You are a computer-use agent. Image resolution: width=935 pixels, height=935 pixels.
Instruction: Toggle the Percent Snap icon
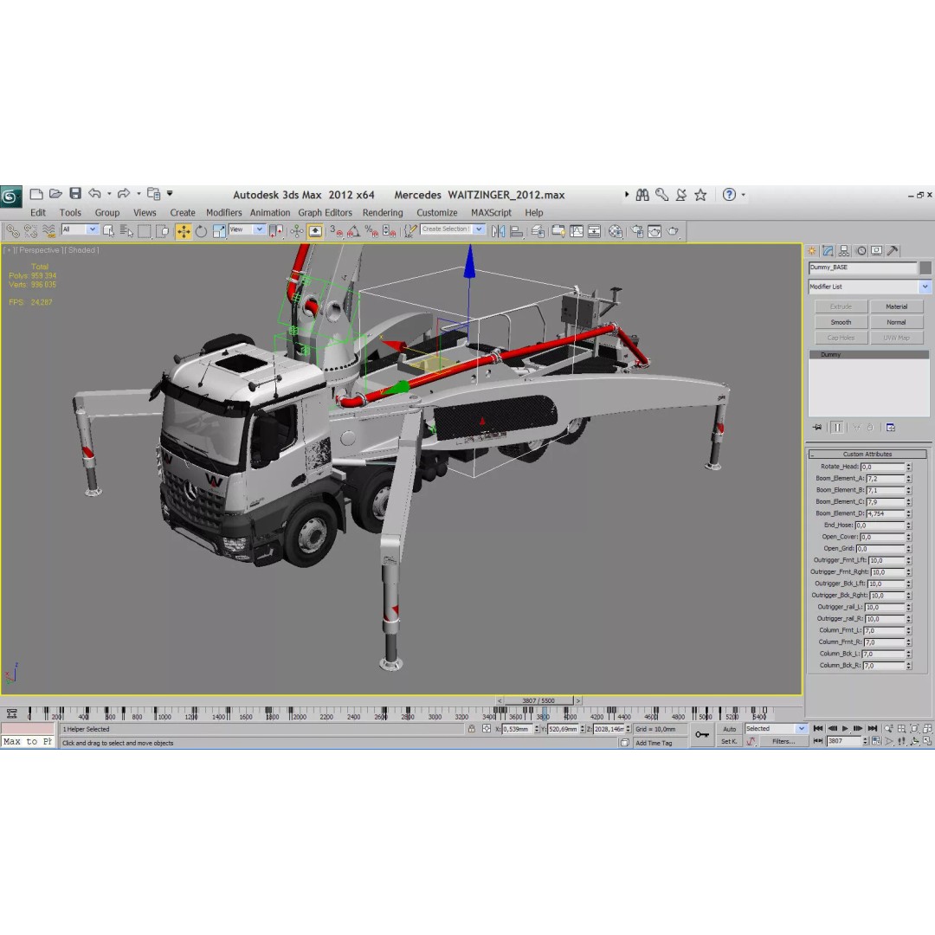(371, 231)
